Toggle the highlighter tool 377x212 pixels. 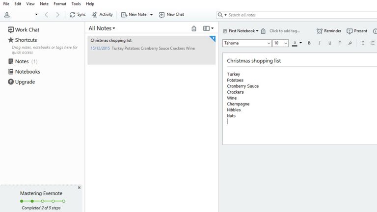(x=350, y=43)
